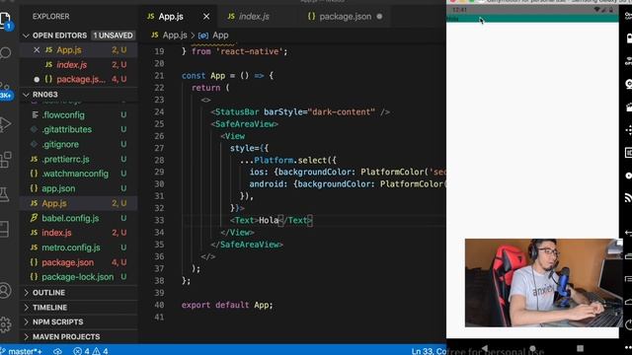The image size is (632, 355).
Task: Open the Extensions view
Action: coord(5,160)
